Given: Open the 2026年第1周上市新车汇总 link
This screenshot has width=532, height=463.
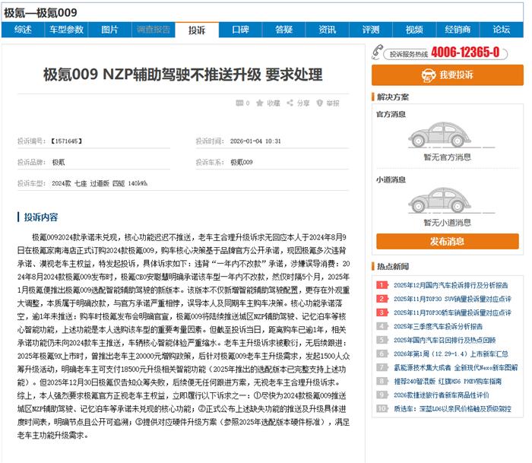Looking at the screenshot, I should tap(450, 354).
